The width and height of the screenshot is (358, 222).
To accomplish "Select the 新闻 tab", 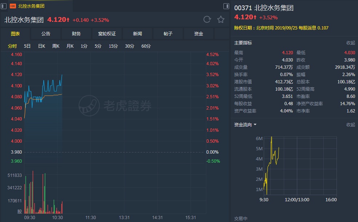I will click(x=138, y=34).
